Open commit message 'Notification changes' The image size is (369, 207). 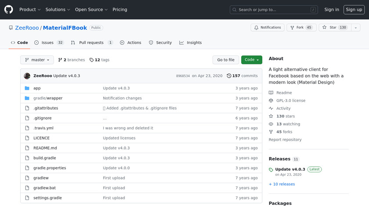coord(123,98)
